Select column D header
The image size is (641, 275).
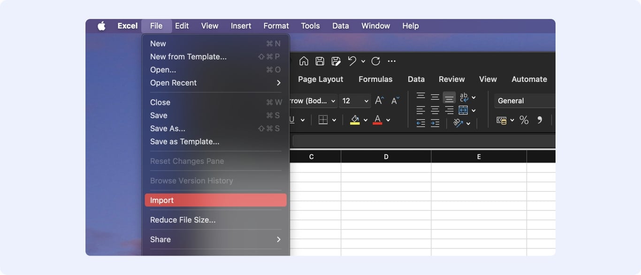(386, 157)
